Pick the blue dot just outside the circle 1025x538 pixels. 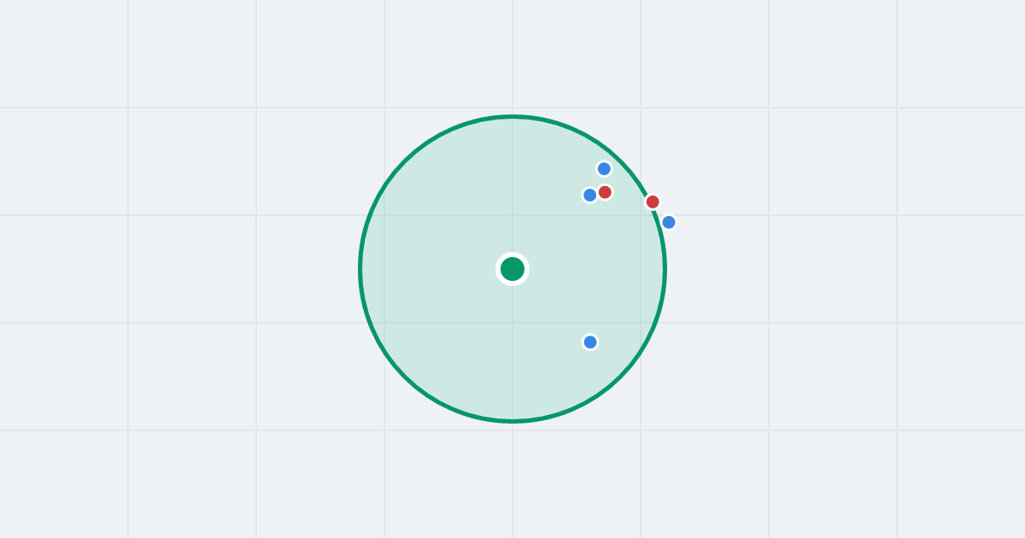click(x=669, y=222)
